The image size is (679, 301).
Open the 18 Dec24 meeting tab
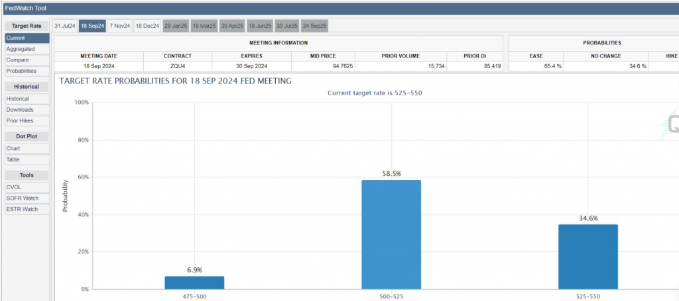(x=147, y=26)
